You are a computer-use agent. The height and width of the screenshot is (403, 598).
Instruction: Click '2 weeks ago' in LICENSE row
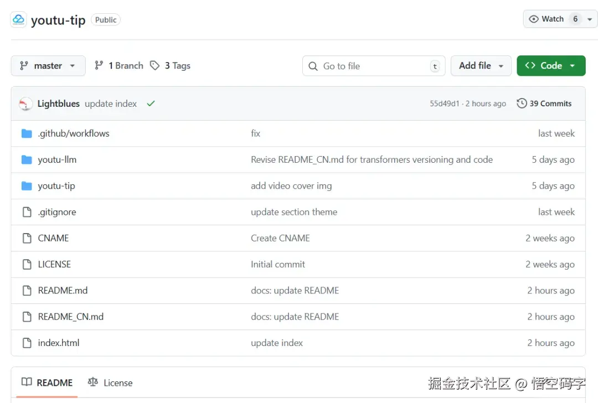550,265
